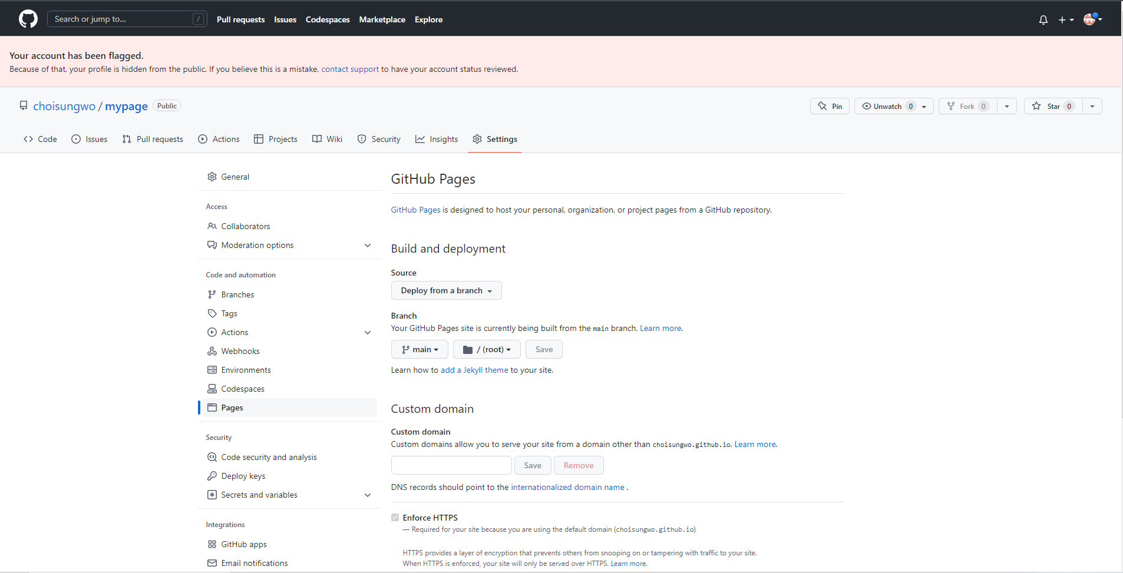Click the Pages browser icon

pos(212,408)
